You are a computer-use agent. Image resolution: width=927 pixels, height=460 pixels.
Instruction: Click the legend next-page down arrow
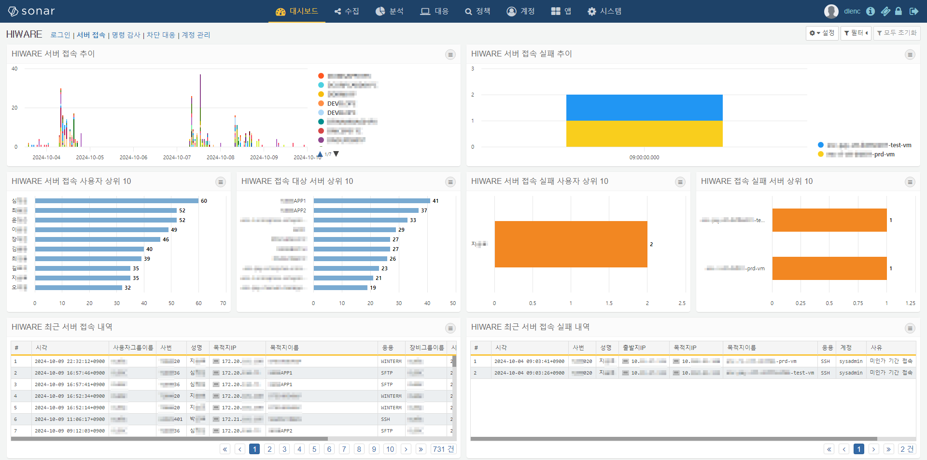(336, 154)
